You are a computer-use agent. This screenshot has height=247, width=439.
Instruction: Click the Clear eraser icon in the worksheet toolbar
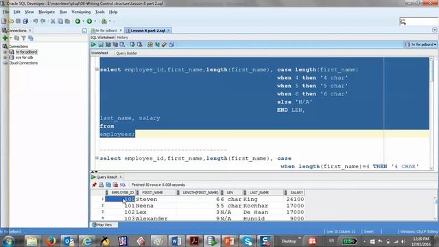[165, 45]
